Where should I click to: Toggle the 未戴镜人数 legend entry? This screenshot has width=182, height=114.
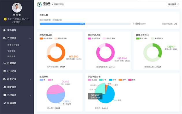point(157,38)
